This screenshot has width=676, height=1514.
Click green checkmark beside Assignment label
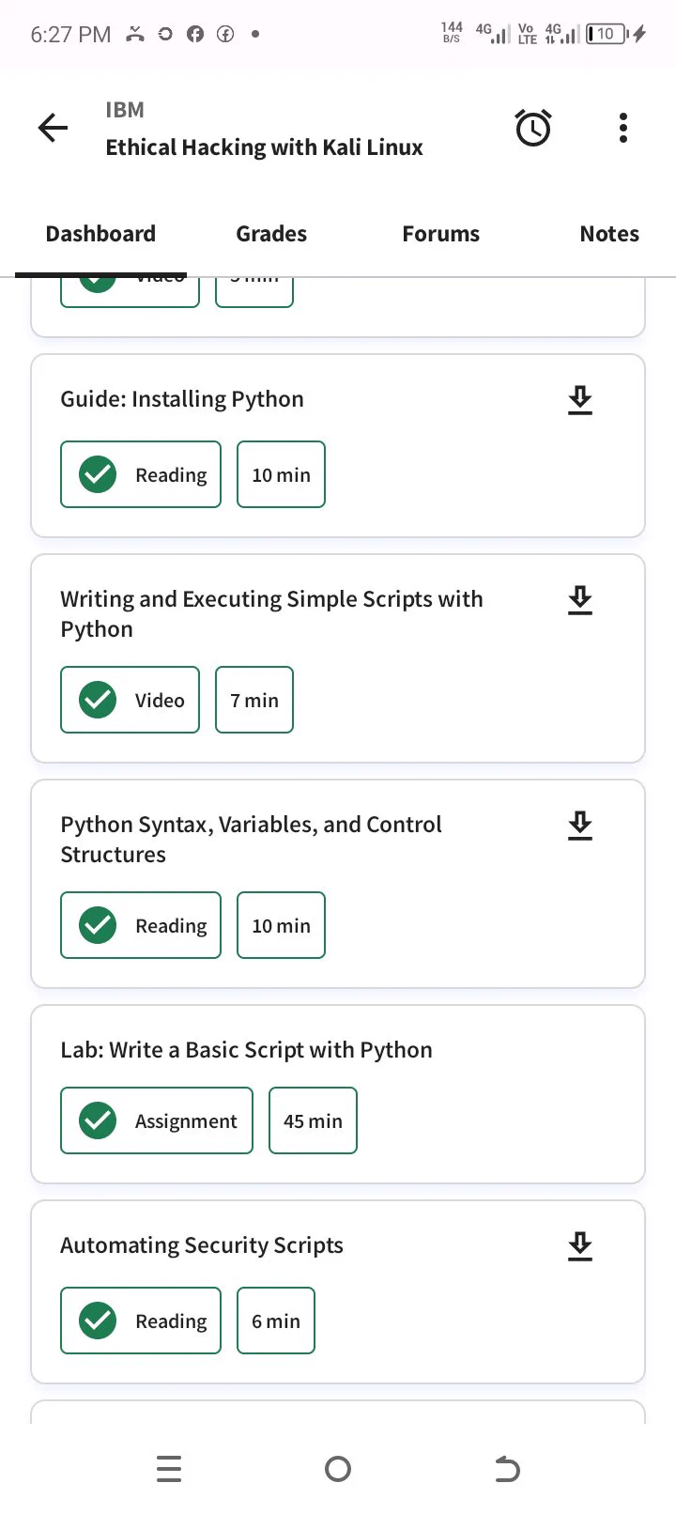98,1120
